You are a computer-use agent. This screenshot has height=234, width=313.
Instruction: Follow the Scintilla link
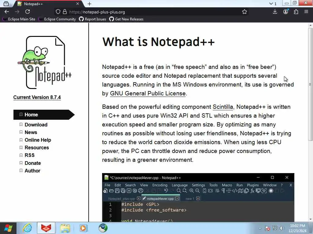coord(223,107)
